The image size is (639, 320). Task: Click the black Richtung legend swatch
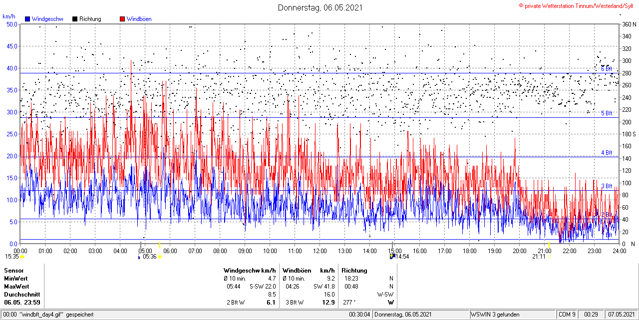click(x=74, y=19)
